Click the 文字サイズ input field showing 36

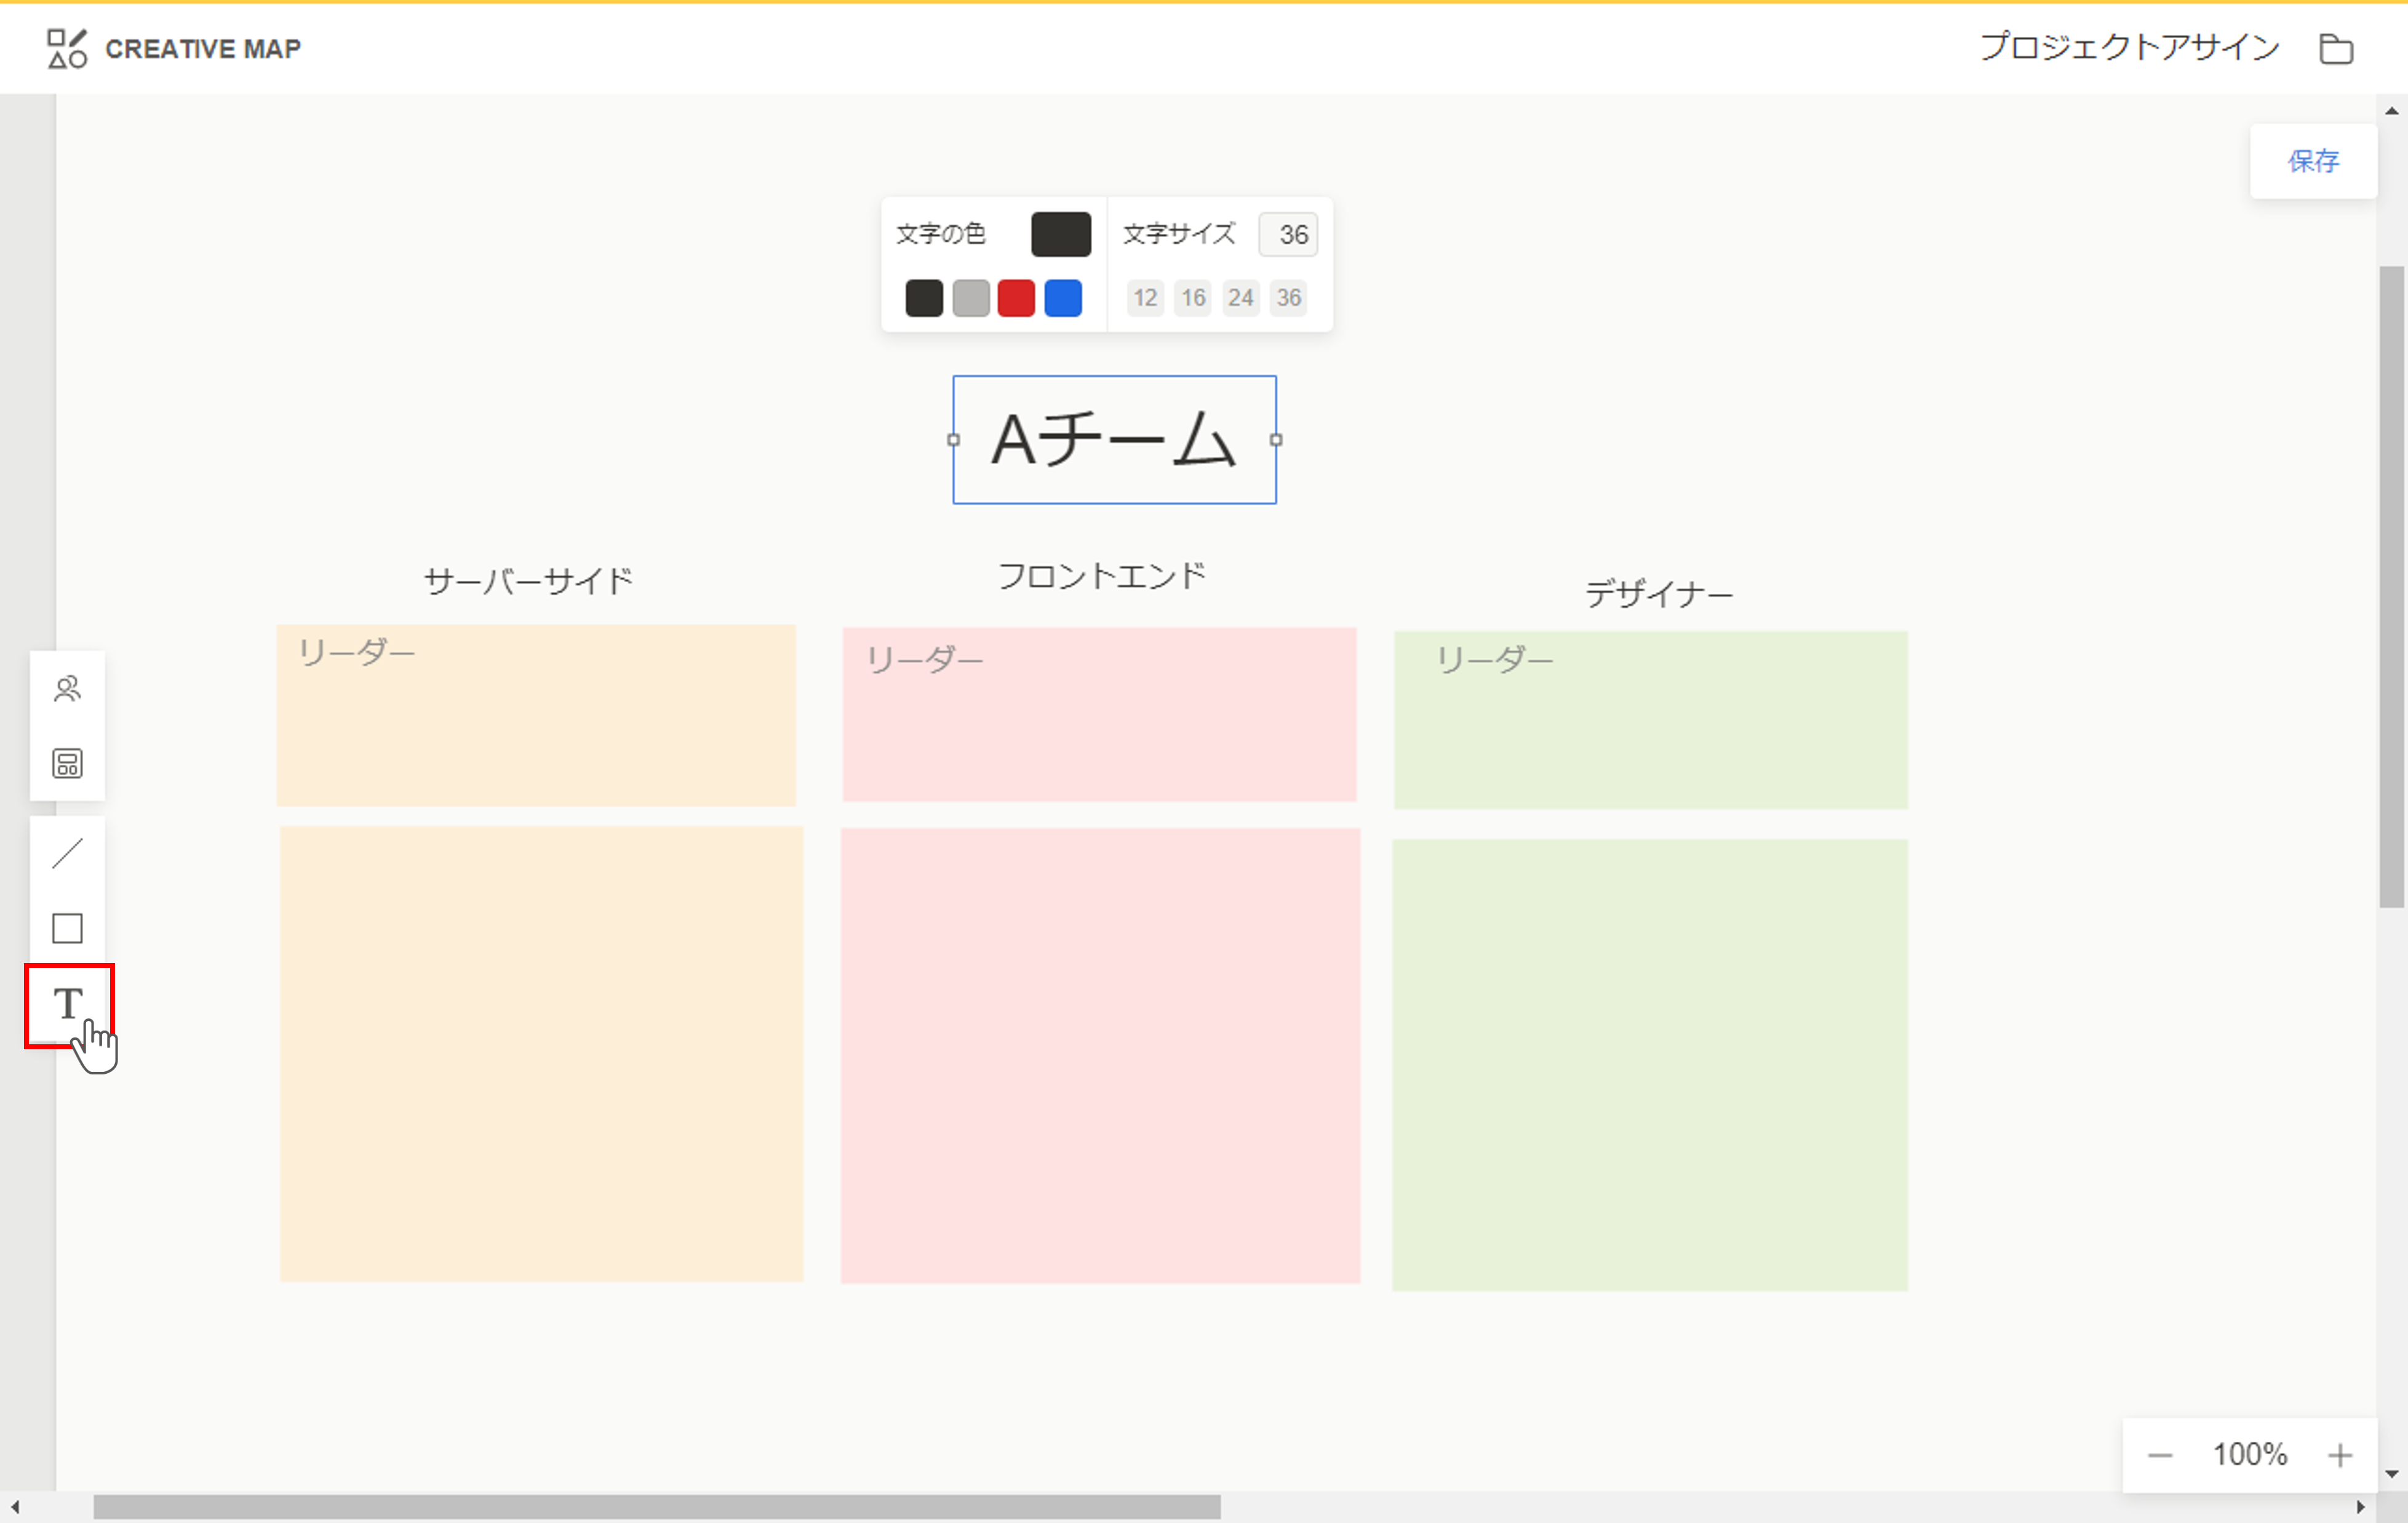point(1289,235)
